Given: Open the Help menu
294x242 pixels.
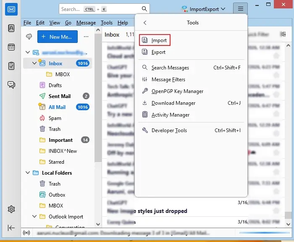Looking at the screenshot, I should click(x=123, y=23).
